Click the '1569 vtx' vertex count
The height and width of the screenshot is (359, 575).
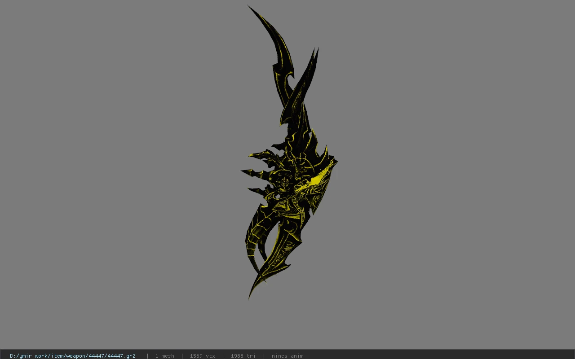click(x=203, y=356)
